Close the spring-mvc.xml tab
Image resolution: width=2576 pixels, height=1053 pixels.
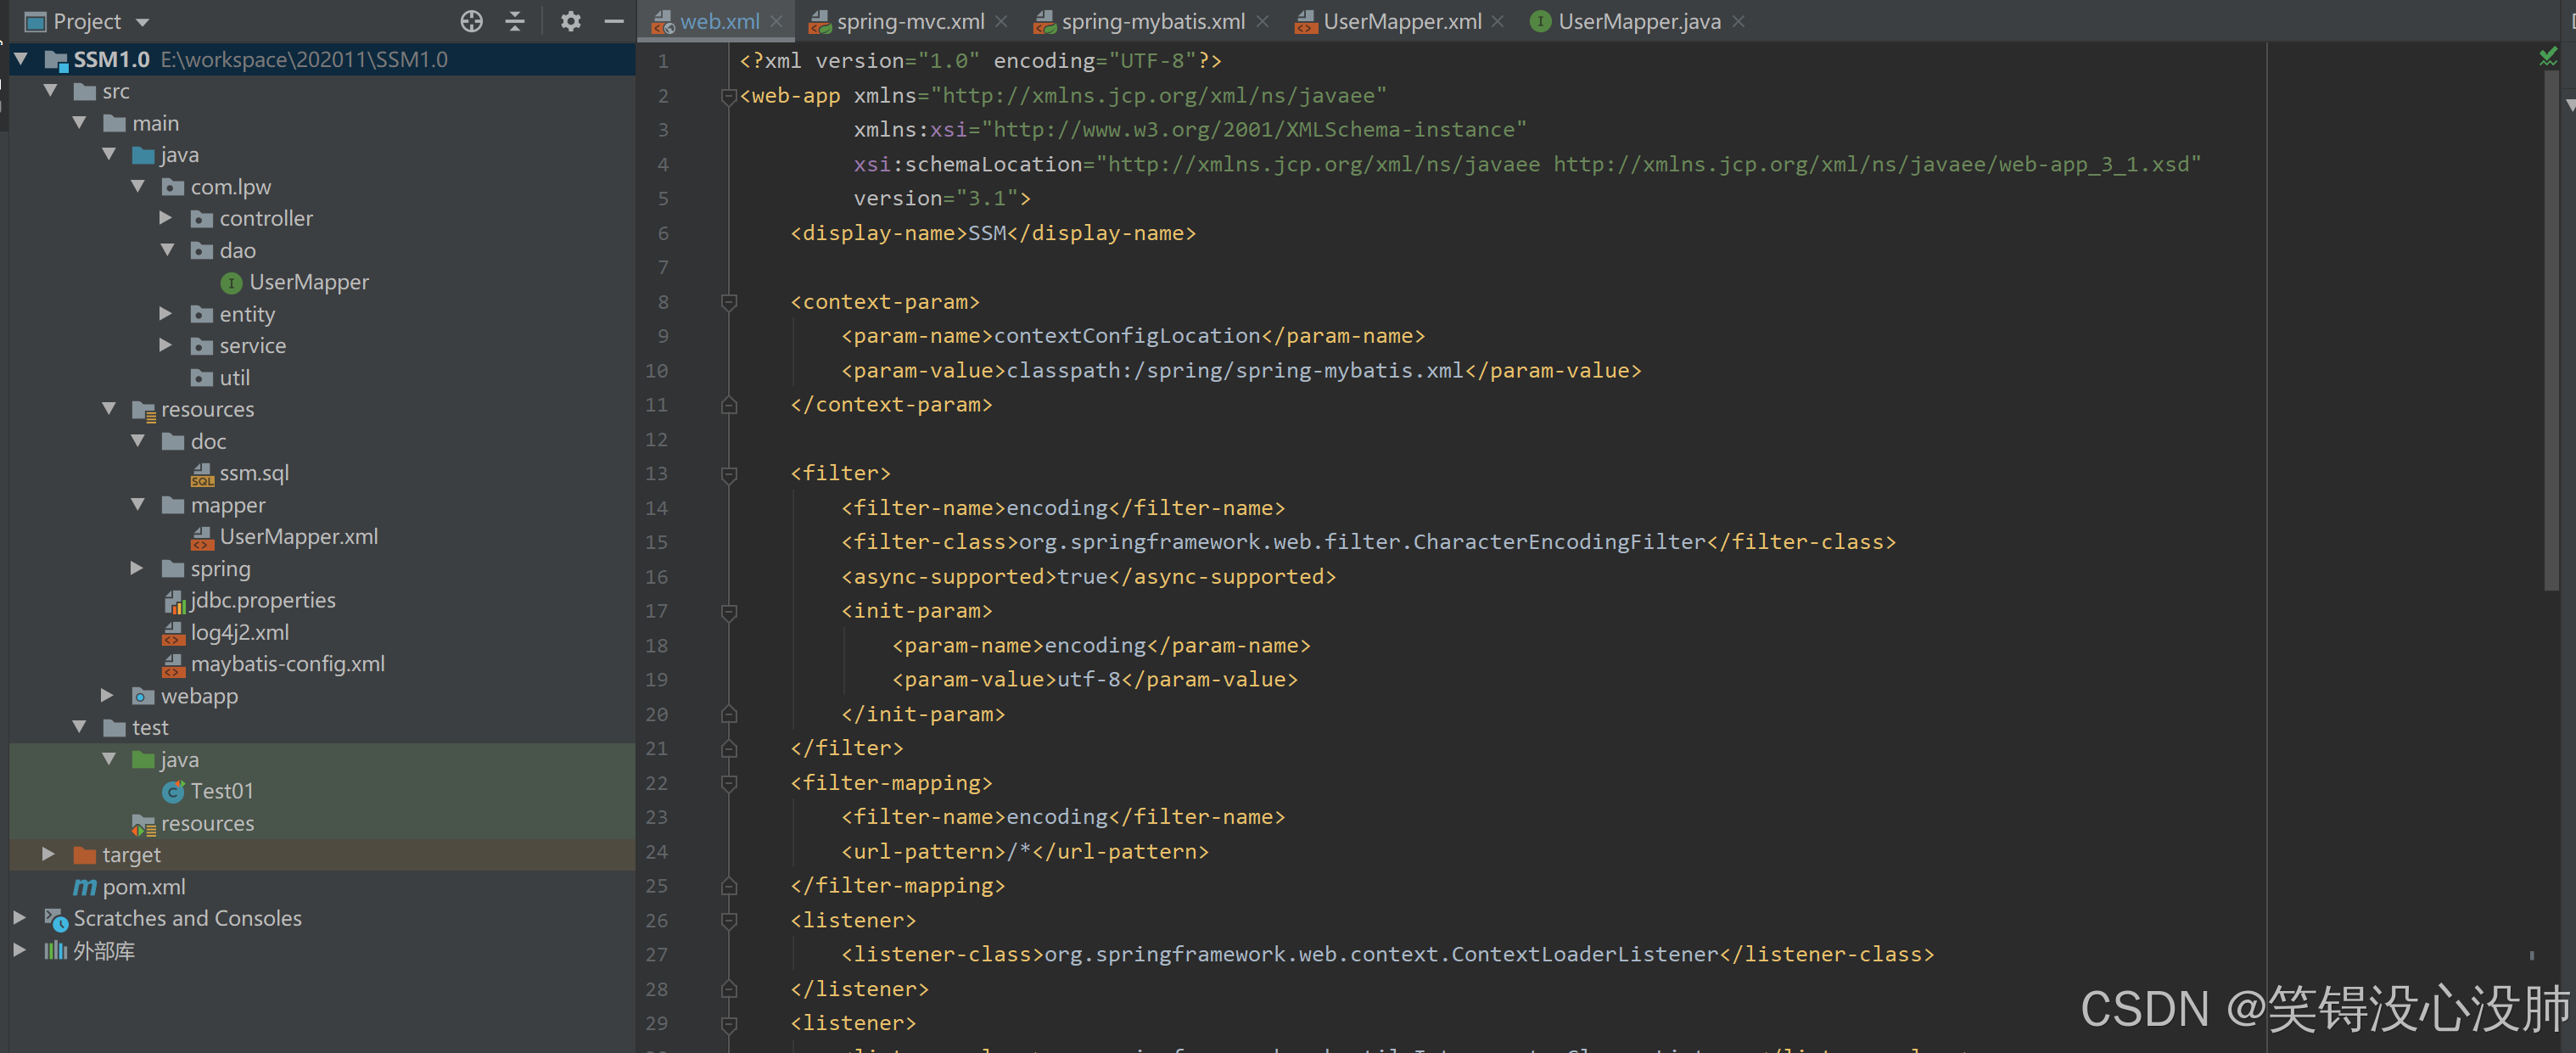pyautogui.click(x=1001, y=21)
